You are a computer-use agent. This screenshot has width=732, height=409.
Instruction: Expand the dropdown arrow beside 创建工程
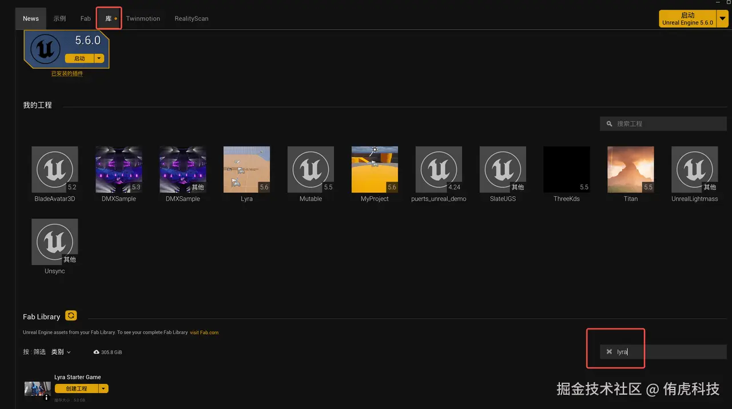click(x=104, y=388)
